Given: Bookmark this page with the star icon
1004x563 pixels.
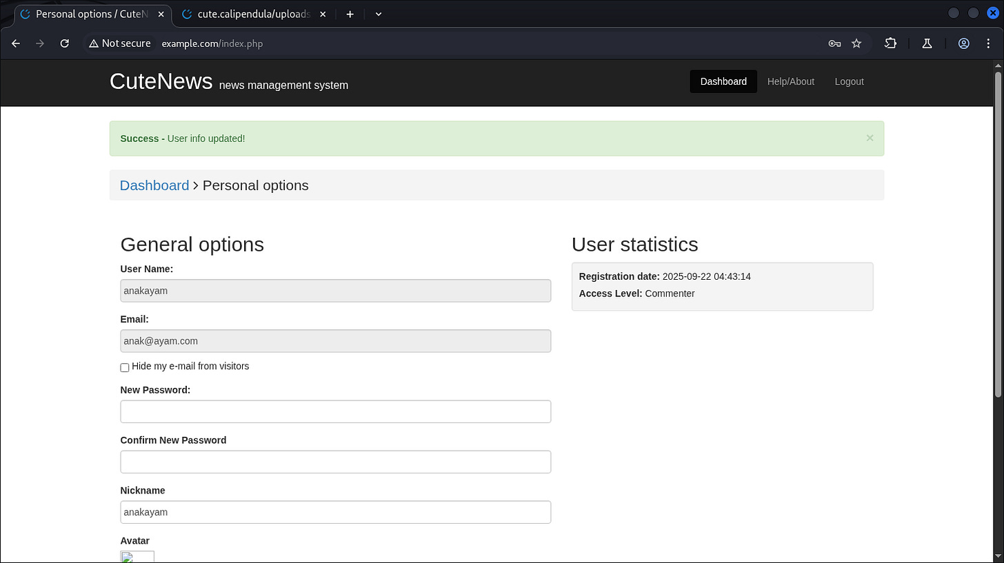Looking at the screenshot, I should [856, 43].
